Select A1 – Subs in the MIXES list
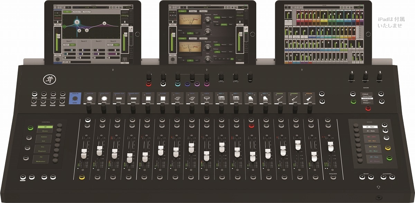 point(371,132)
